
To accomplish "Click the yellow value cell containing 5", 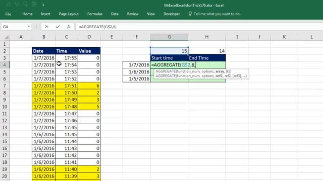I will pos(89,107).
